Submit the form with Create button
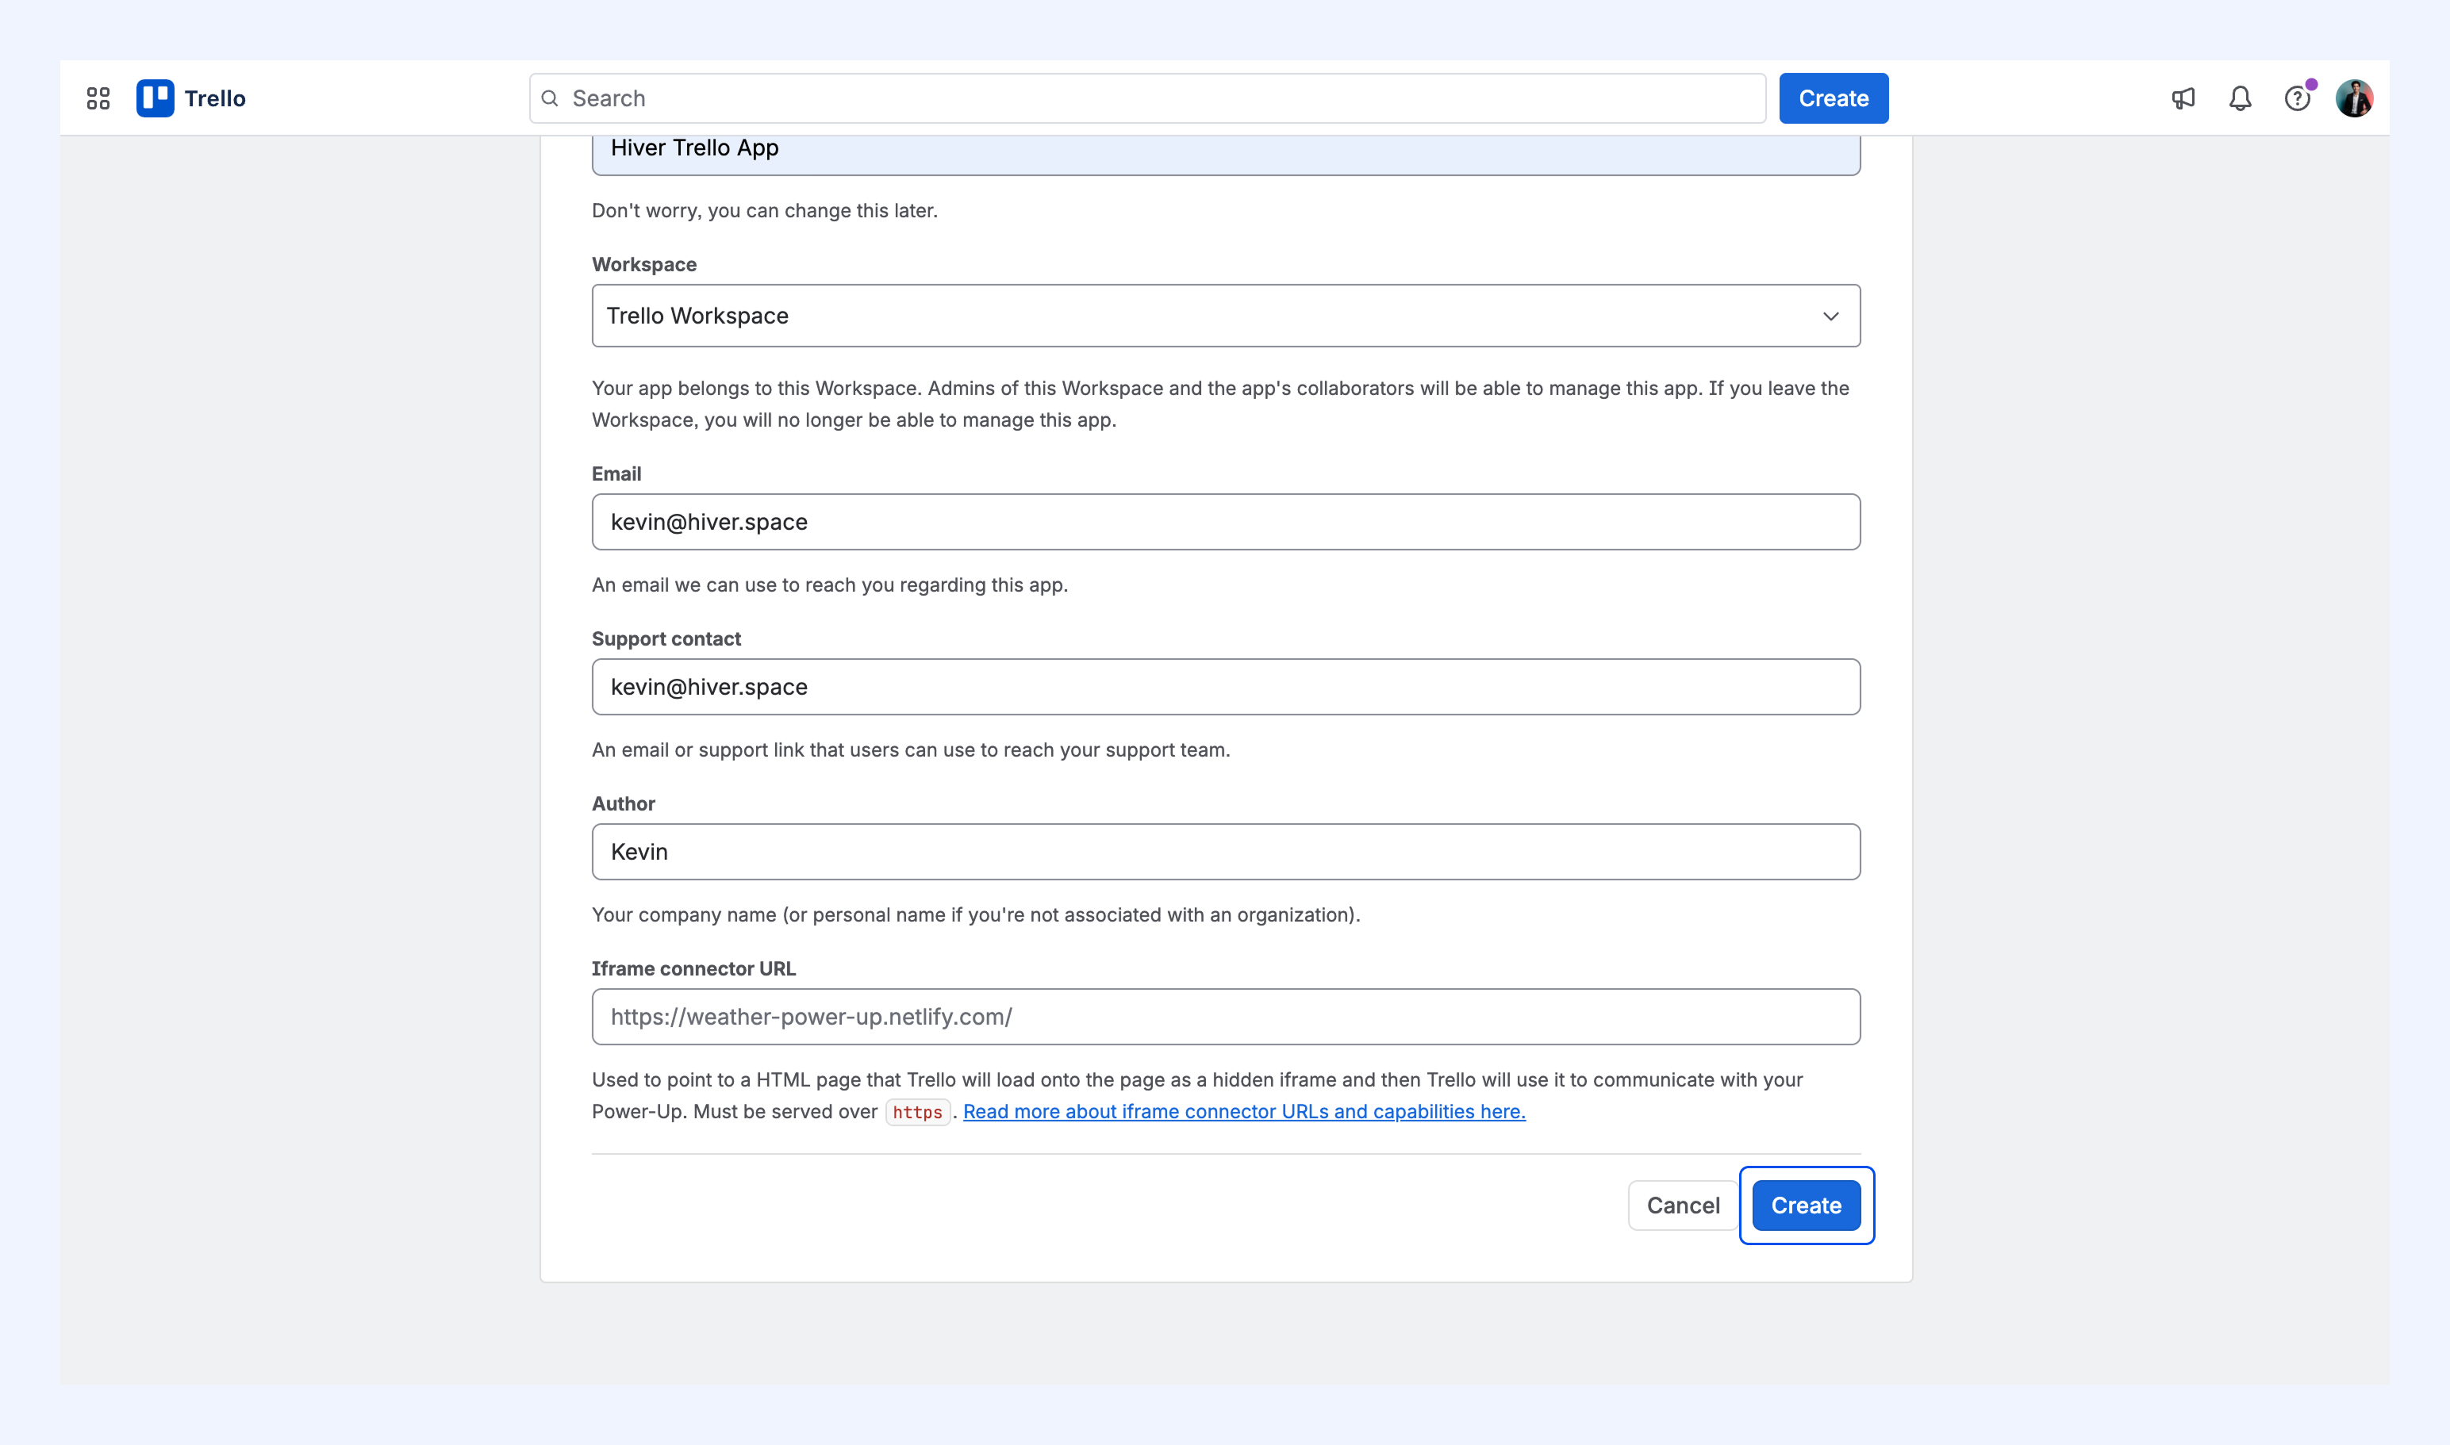The width and height of the screenshot is (2450, 1445). point(1806,1205)
